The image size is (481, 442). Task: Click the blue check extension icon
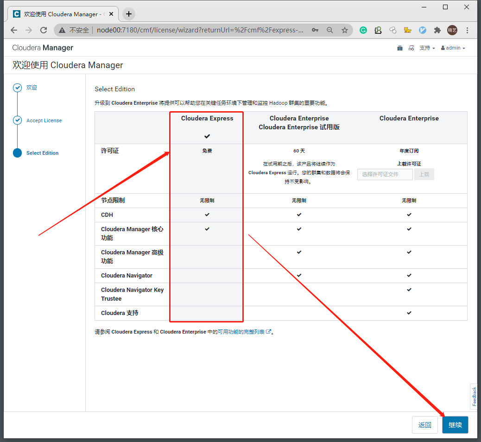point(423,30)
